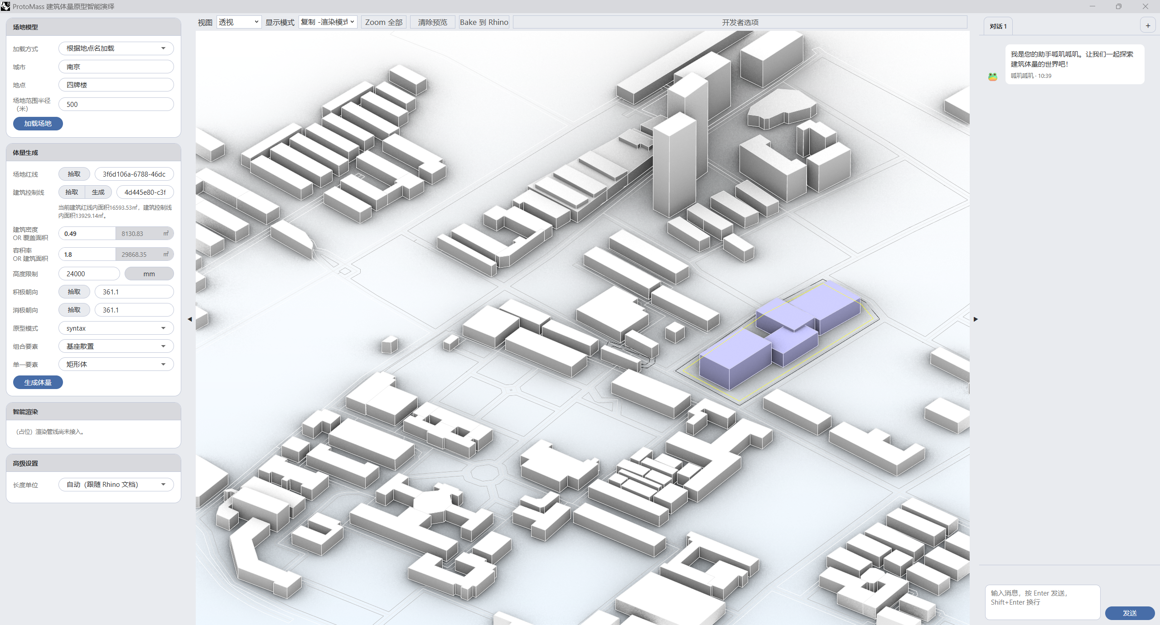Expand the 原型模式 syntax dropdown
Viewport: 1160px width, 625px height.
(x=116, y=328)
